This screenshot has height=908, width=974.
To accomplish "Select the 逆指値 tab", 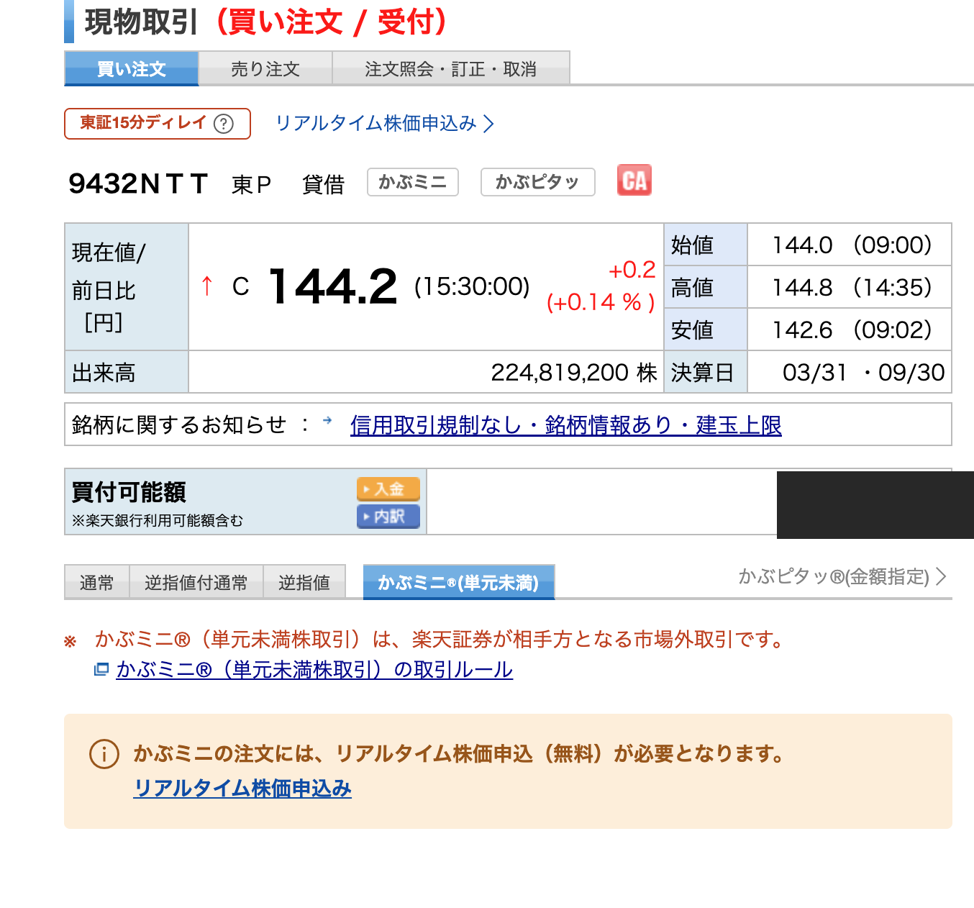I will pos(304,582).
